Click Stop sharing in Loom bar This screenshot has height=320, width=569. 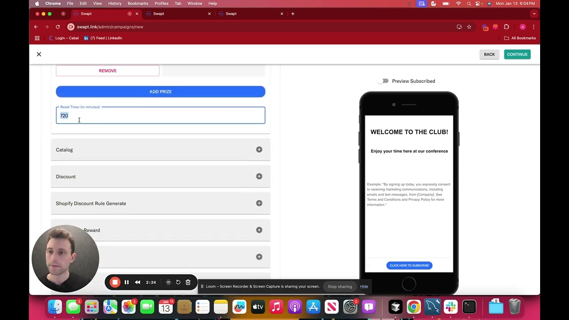(340, 287)
